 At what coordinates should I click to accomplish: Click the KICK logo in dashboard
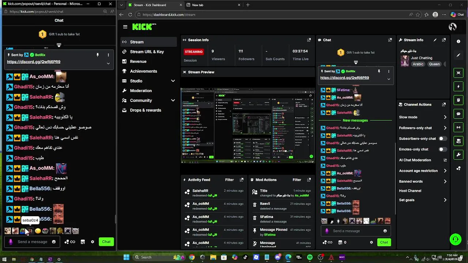coord(144,27)
